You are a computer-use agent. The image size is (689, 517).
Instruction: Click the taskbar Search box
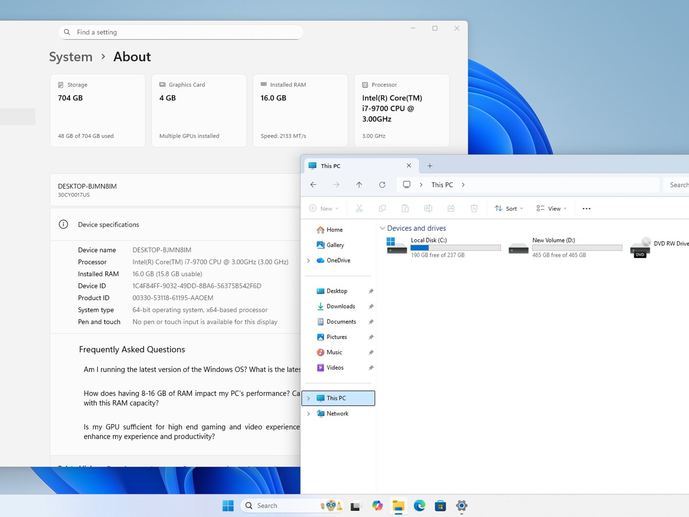292,505
